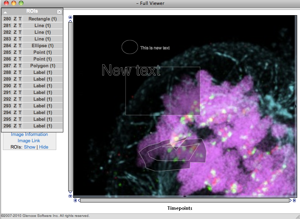Toggle Z for ROI 285 Point
Image resolution: width=300 pixels, height=219 pixels.
pyautogui.click(x=15, y=52)
